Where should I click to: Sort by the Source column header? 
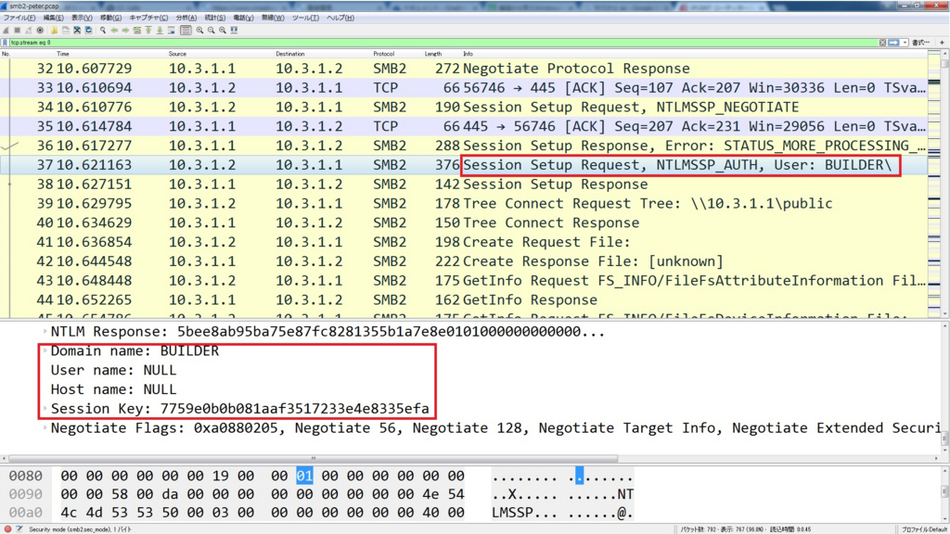tap(177, 54)
